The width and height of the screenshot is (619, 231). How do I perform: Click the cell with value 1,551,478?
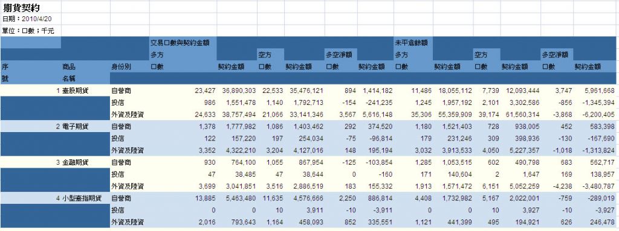241,103
